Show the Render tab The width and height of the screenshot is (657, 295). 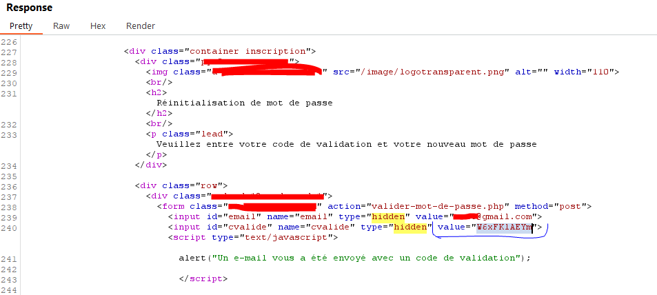(140, 26)
